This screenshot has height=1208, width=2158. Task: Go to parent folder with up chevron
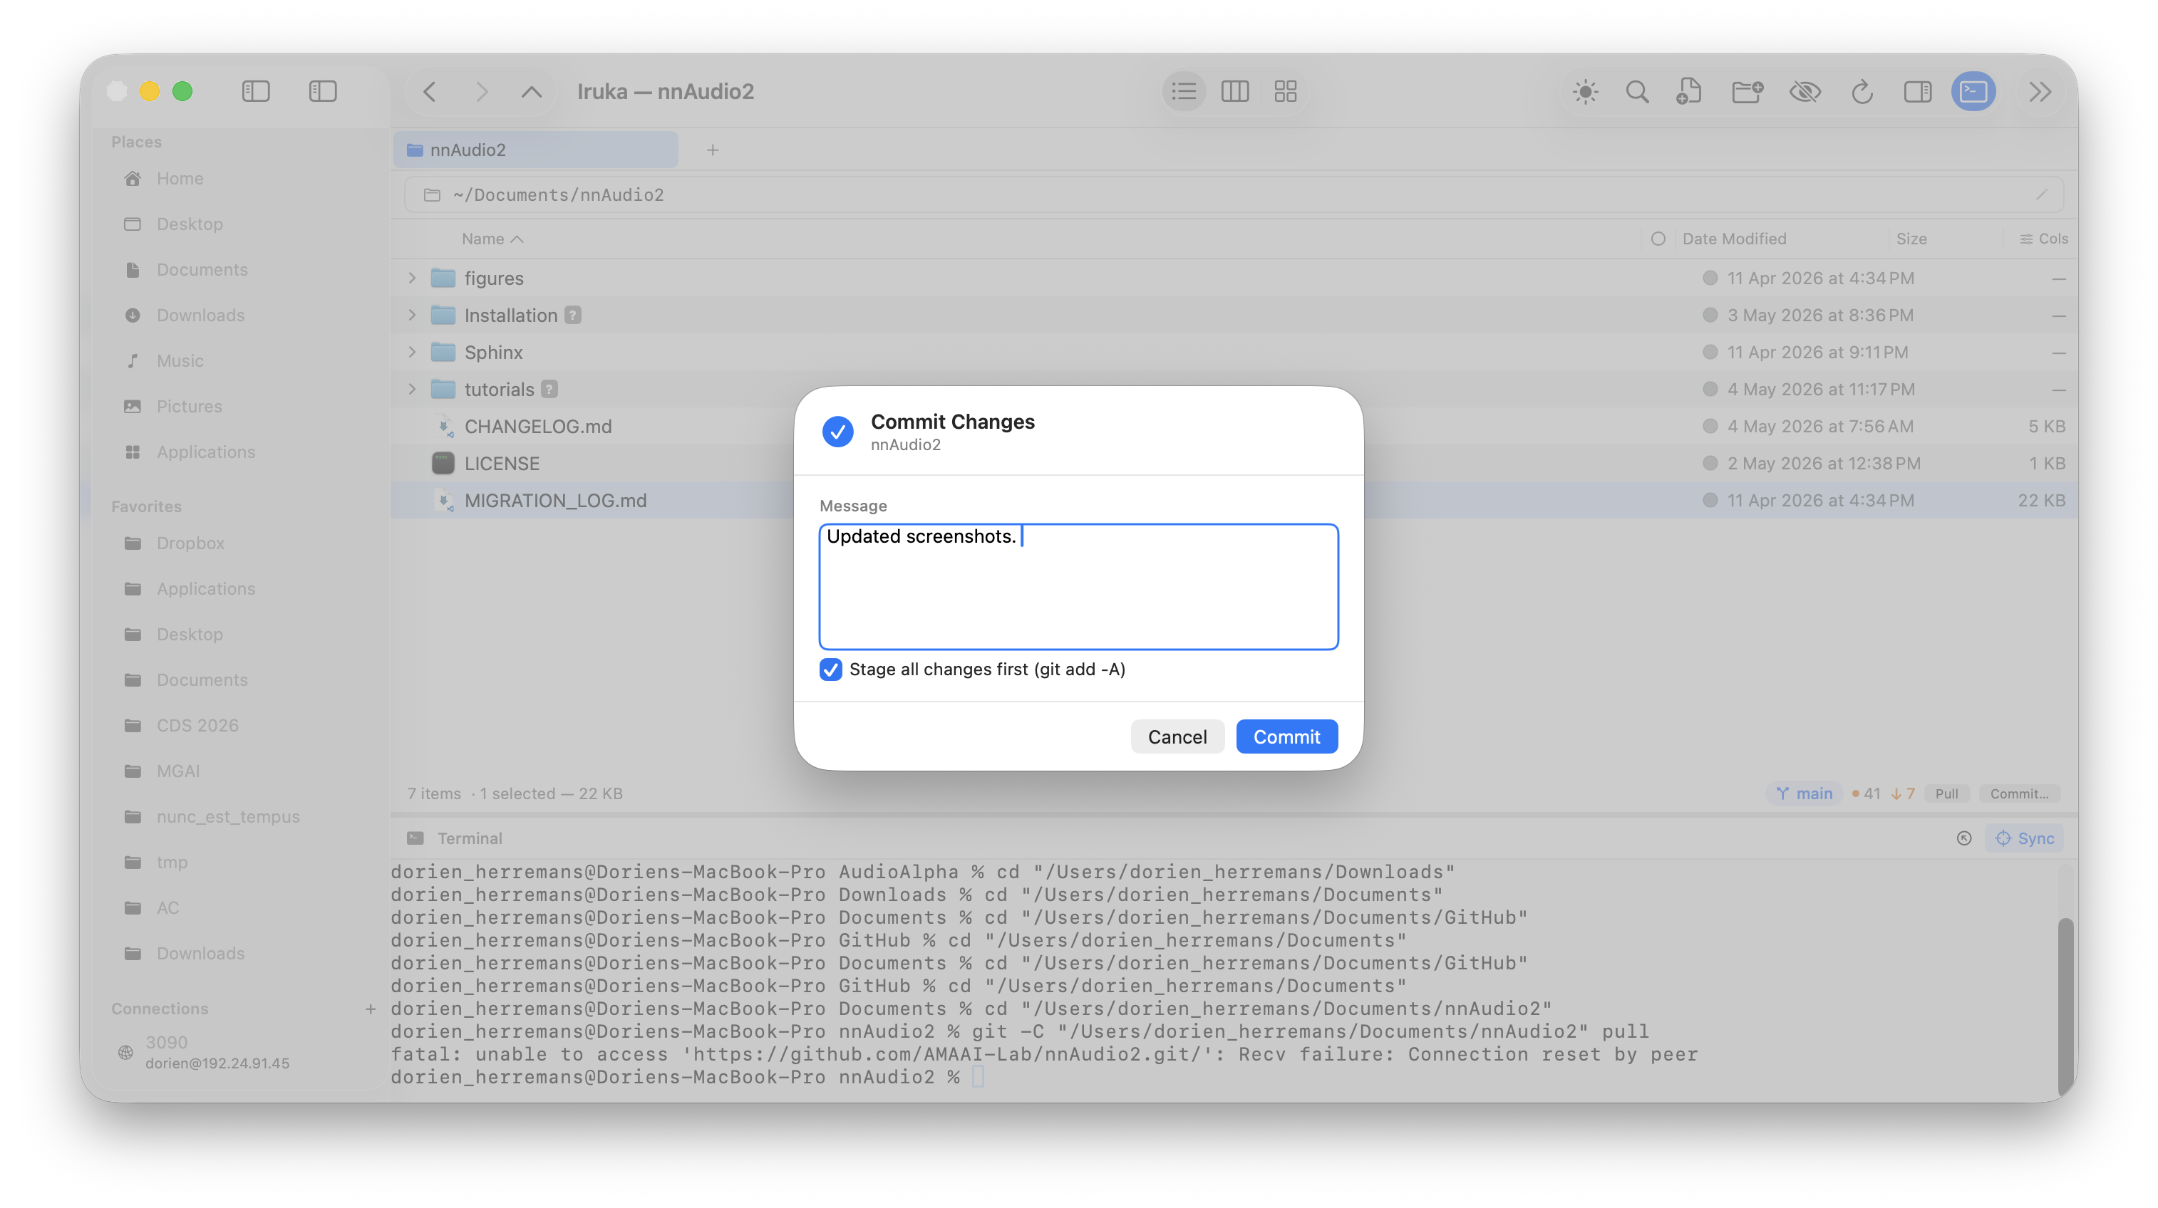pyautogui.click(x=532, y=91)
